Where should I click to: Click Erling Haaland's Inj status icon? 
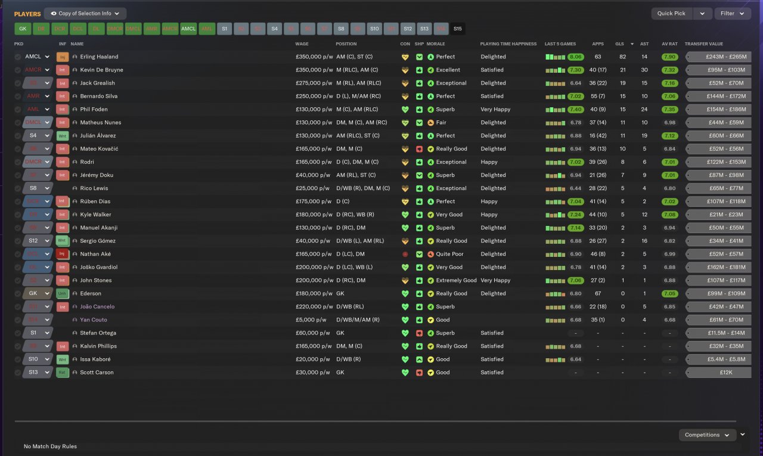(62, 57)
